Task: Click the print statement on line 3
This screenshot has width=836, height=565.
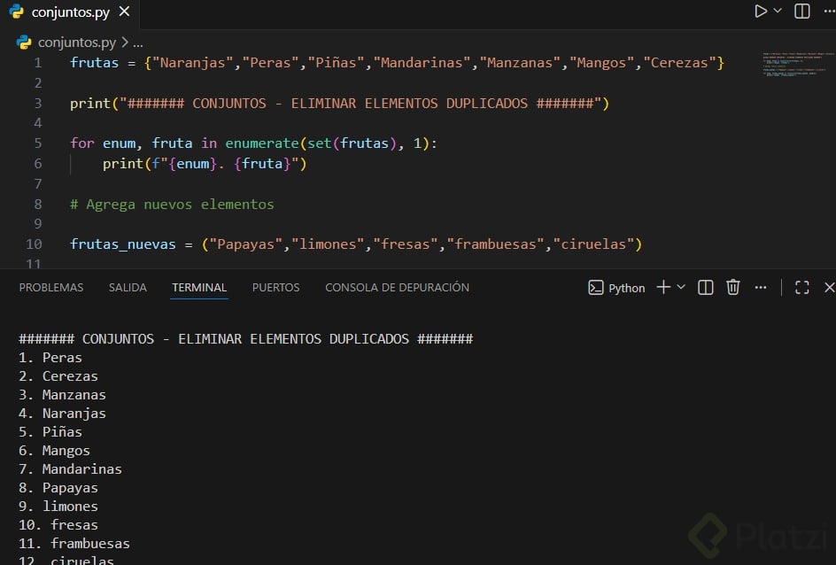Action: point(340,103)
